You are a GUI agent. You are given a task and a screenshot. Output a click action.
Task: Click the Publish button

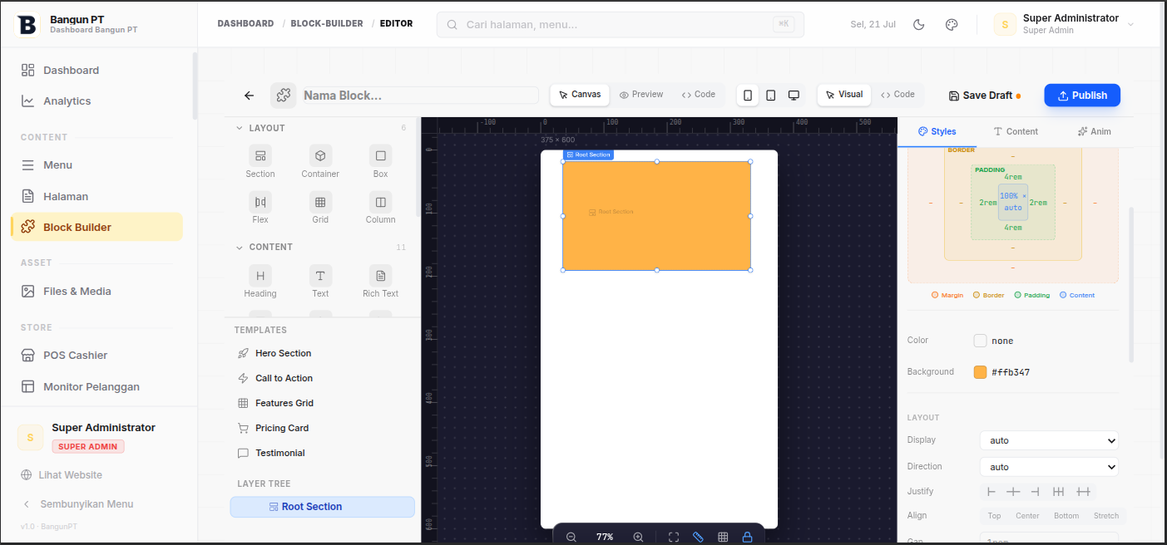pos(1082,96)
